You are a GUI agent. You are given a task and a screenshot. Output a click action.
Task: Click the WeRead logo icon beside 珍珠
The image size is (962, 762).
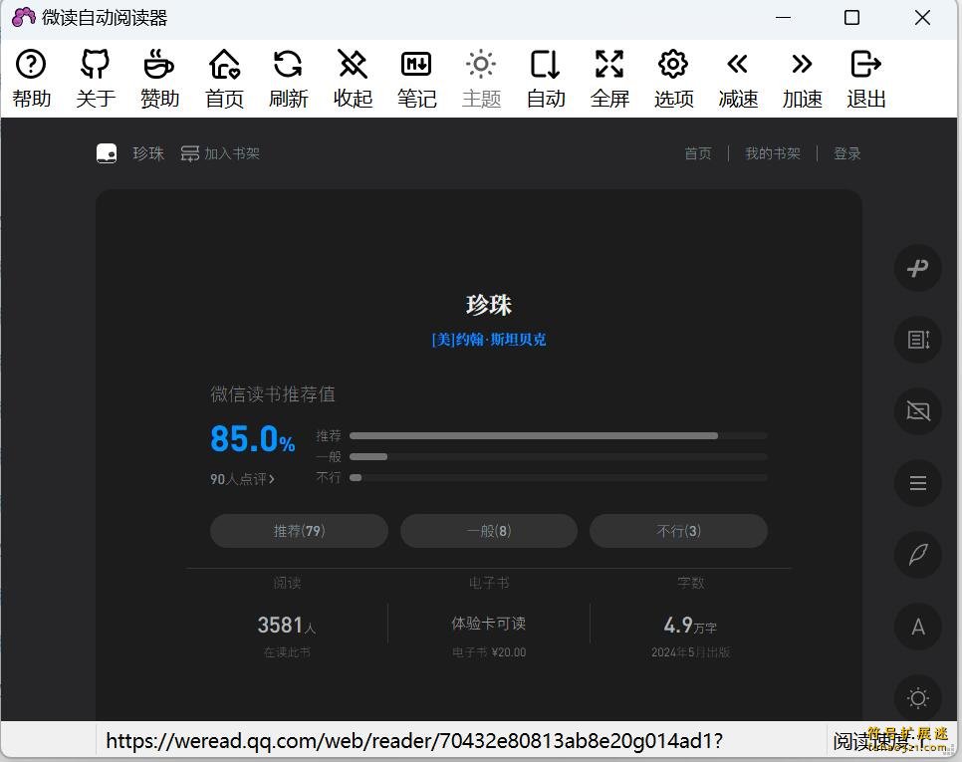click(107, 153)
